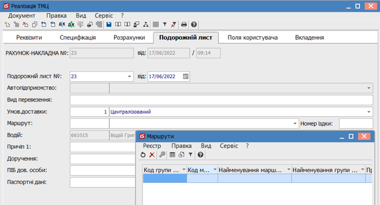Open the Код групи column filter arrow

coord(184,170)
